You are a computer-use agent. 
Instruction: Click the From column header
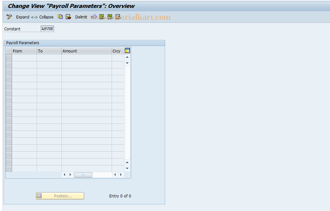click(x=24, y=51)
